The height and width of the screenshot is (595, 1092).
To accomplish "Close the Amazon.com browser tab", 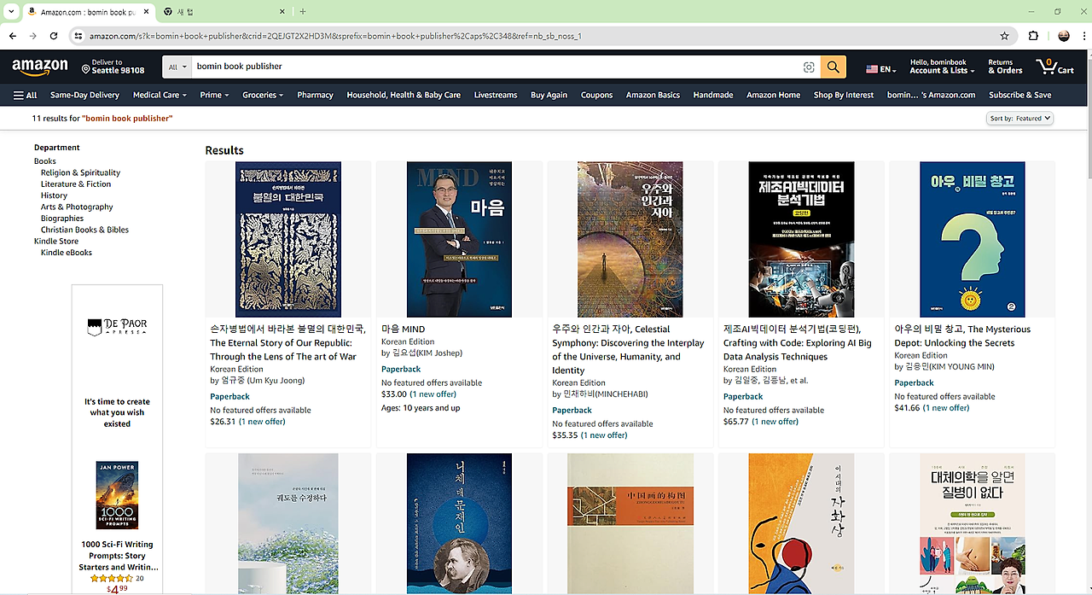I will tap(145, 12).
